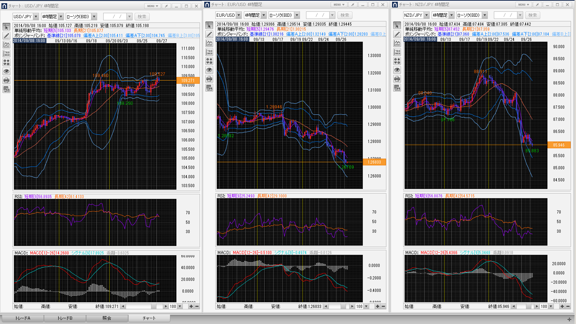Viewport: 576px width, 324px height.
Task: Open the technical indicators icon in NZD/JPY chart
Action: 397,43
